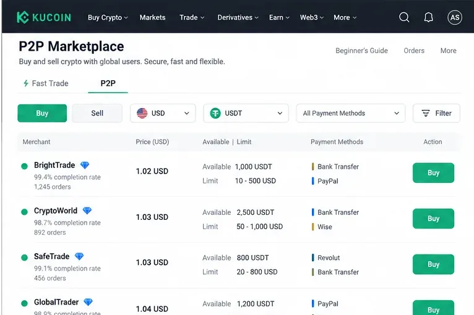Open the Orders link

click(x=414, y=51)
